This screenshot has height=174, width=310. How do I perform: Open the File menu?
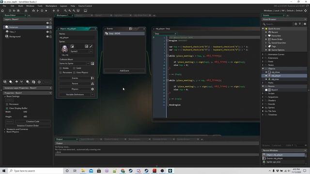click(x=4, y=6)
